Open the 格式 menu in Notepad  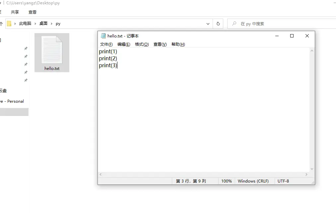click(142, 44)
